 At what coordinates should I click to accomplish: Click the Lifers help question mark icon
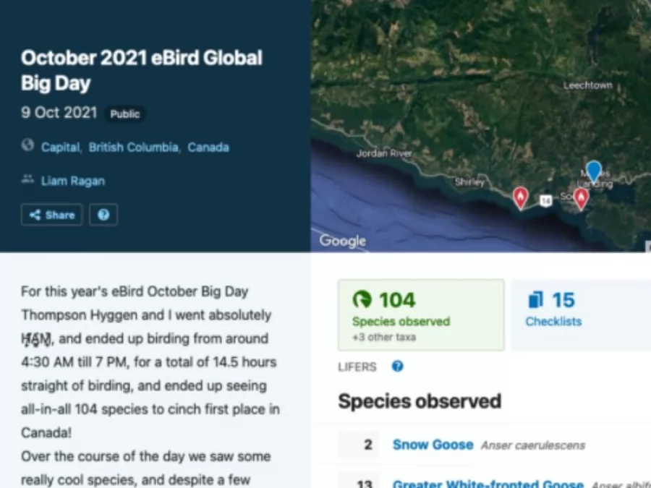click(x=397, y=367)
